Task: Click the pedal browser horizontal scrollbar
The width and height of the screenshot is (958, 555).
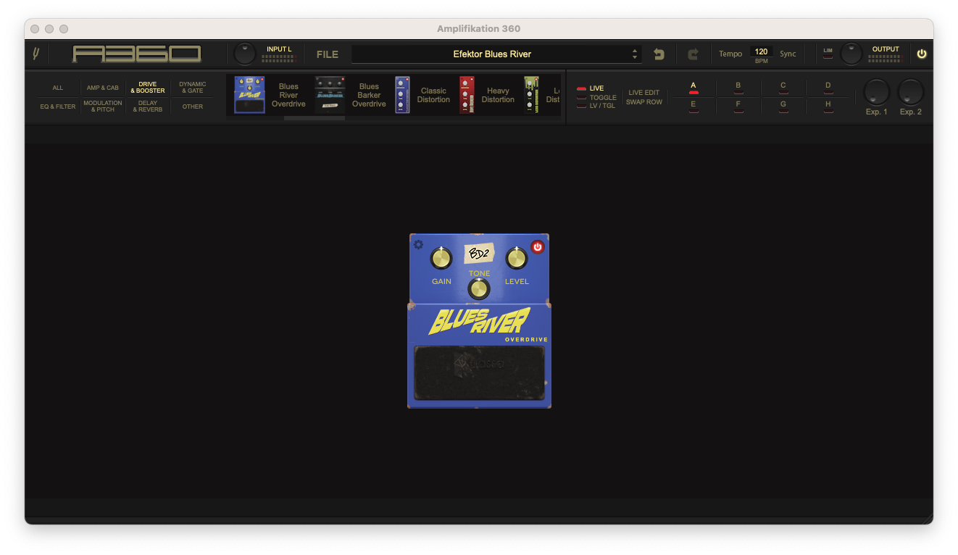Action: [315, 118]
